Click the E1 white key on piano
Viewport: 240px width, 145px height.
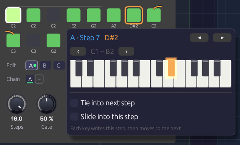pos(99,82)
